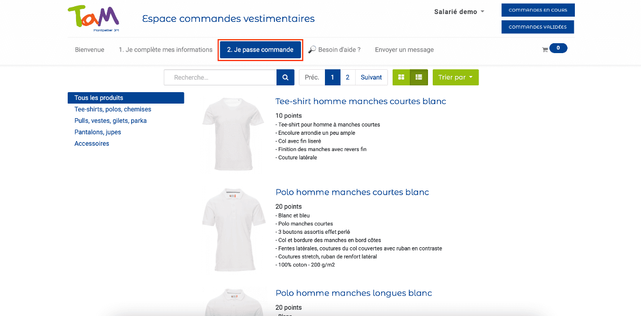The image size is (641, 316).
Task: Open the Polo homme manches courtes blanc page
Action: [353, 192]
